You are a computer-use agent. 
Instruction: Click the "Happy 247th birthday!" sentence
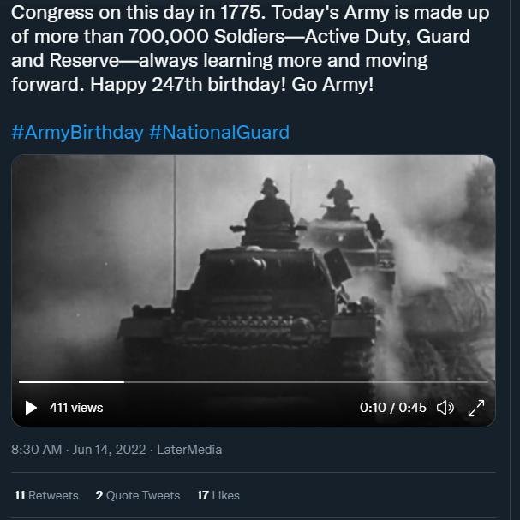tap(201, 87)
